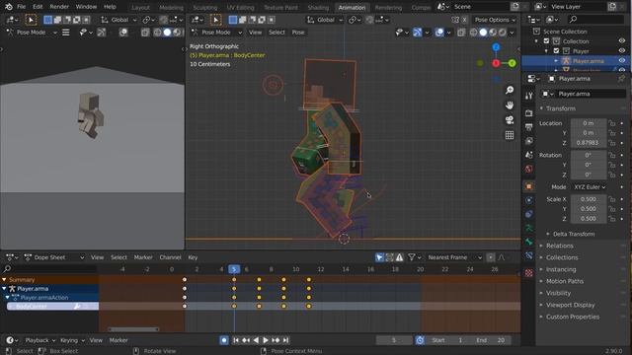The width and height of the screenshot is (632, 355).
Task: Click the pan hand icon in the viewport
Action: [510, 106]
